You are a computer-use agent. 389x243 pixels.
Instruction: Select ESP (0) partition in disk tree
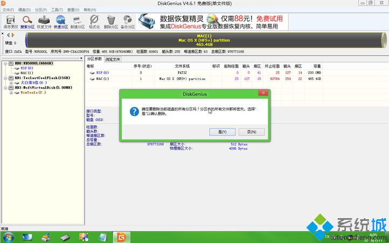point(27,68)
